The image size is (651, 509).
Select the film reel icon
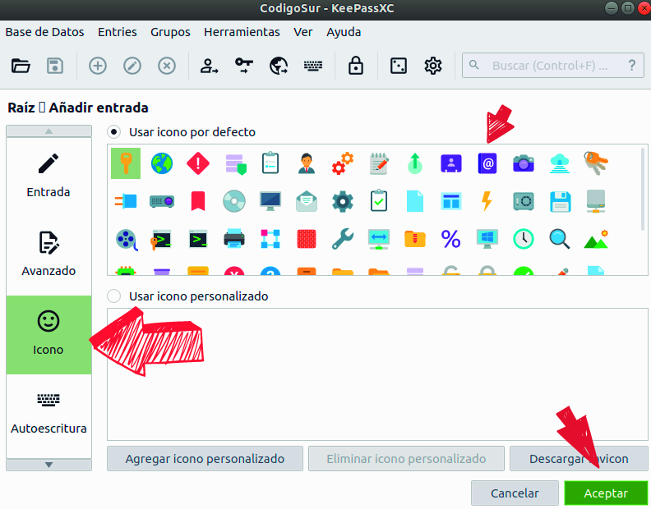[x=127, y=240]
